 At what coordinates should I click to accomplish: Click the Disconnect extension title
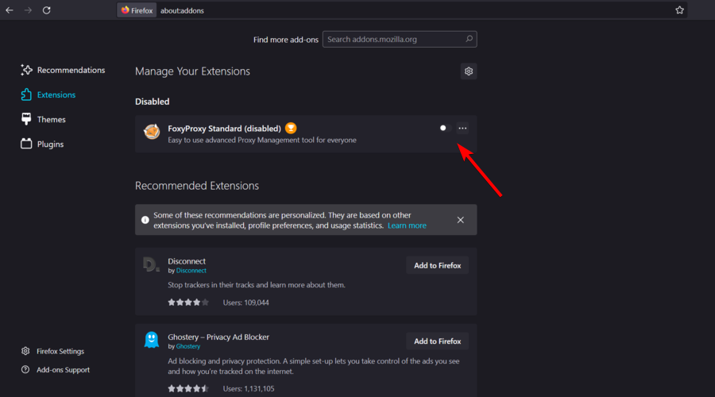coord(187,261)
